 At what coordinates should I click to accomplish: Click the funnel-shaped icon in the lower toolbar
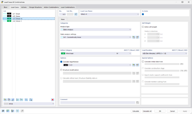point(17,111)
